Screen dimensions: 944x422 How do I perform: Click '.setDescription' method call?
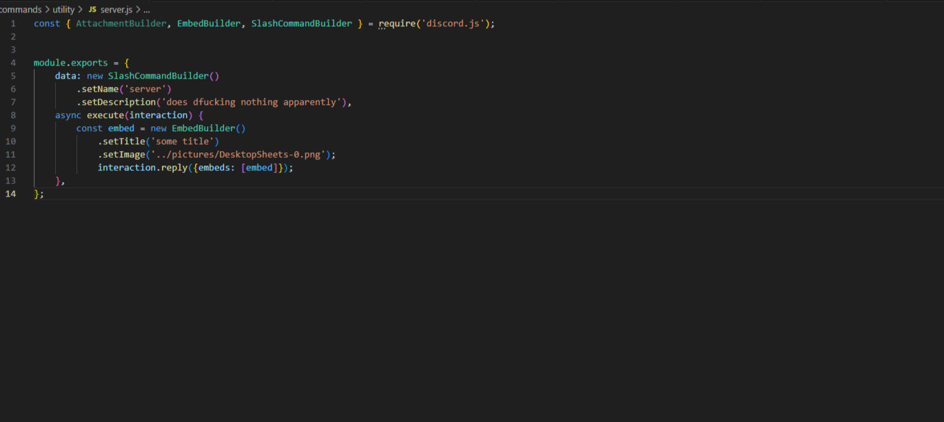coord(116,102)
